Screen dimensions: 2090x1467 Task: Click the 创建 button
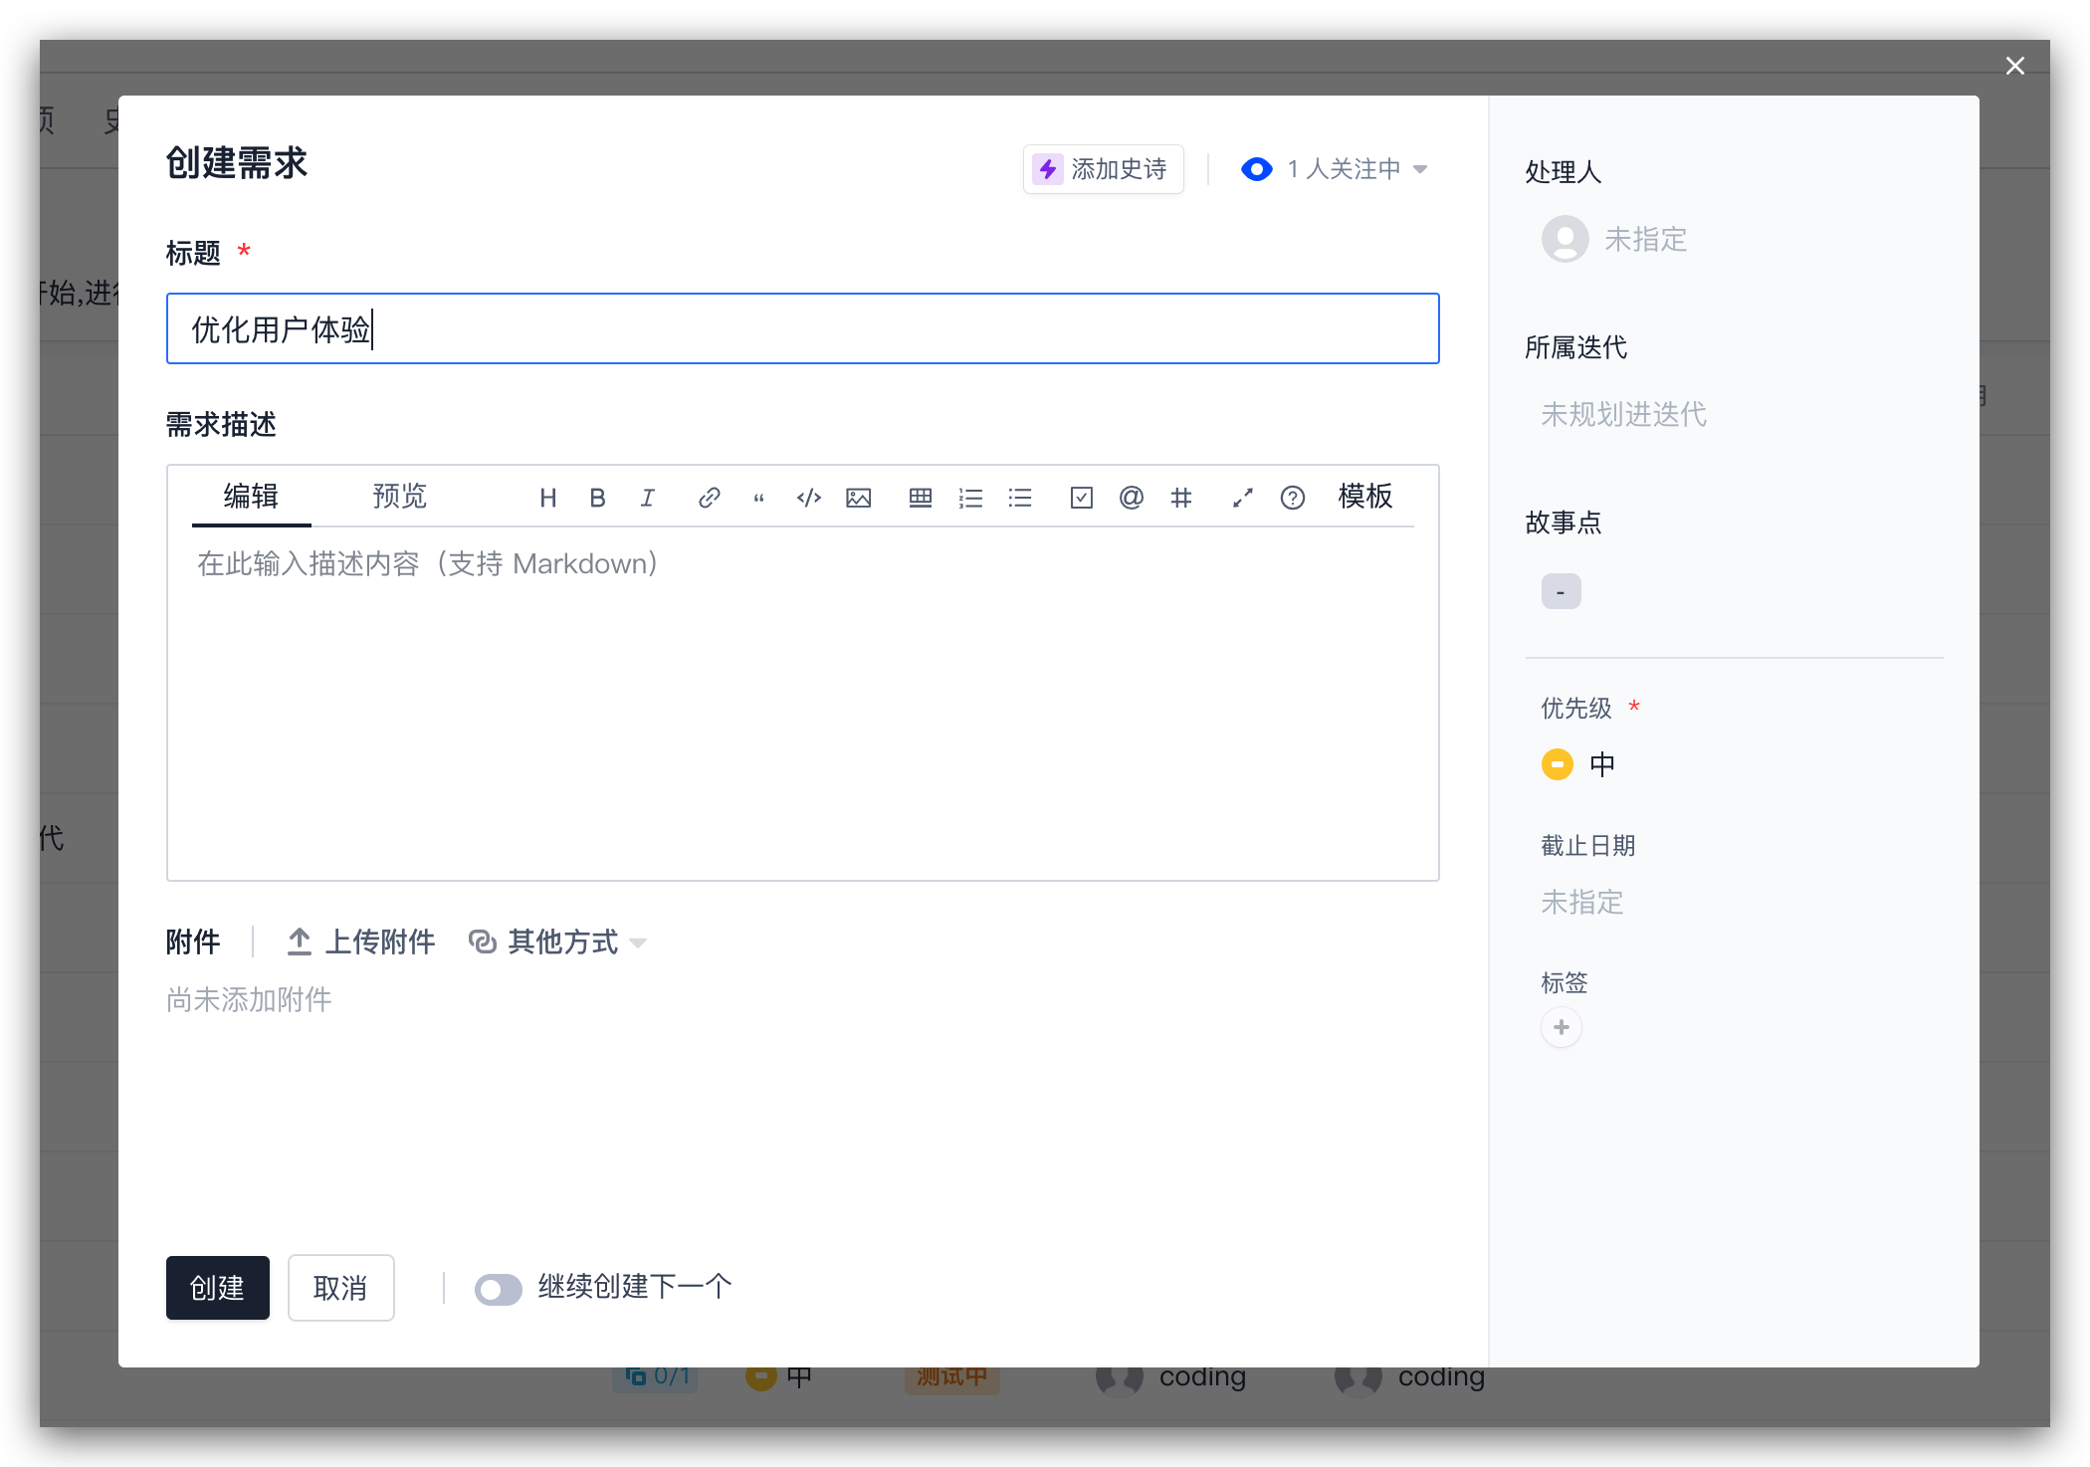coord(218,1288)
